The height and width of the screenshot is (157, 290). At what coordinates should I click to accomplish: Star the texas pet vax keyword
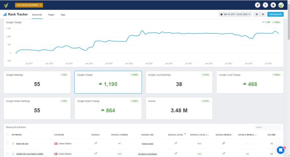tap(13, 144)
